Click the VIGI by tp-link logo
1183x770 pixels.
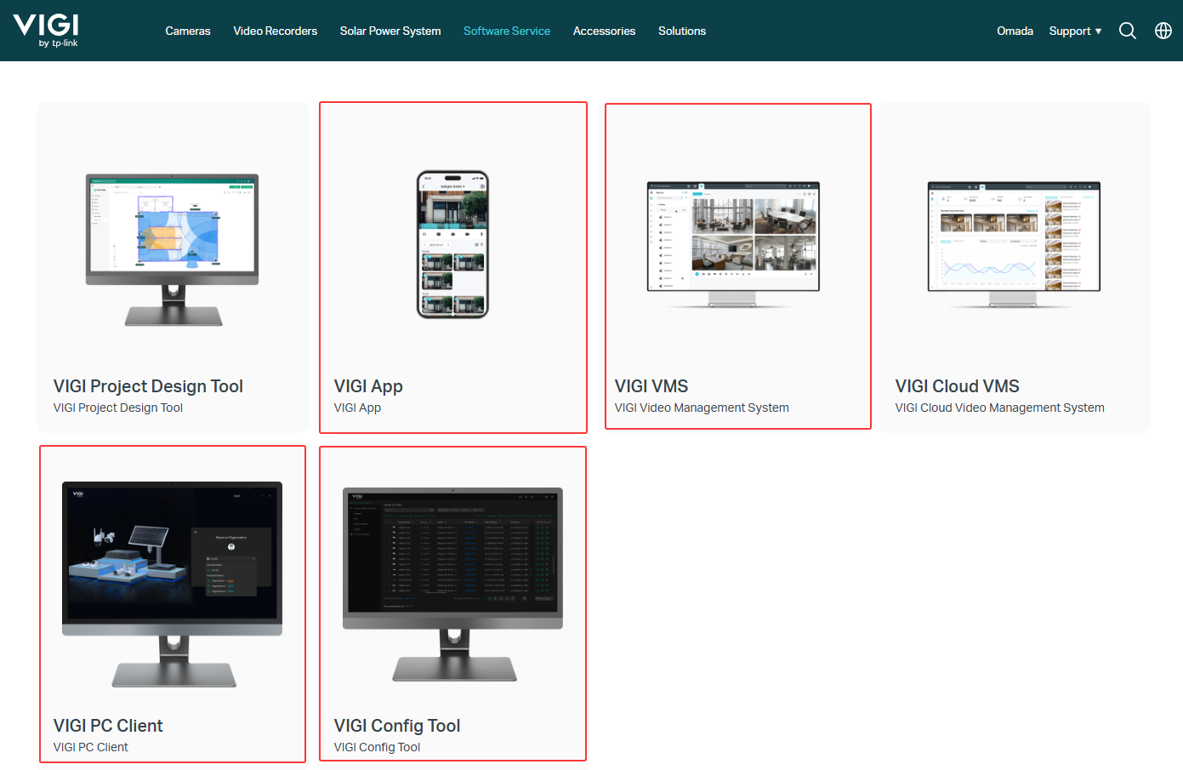(x=46, y=31)
